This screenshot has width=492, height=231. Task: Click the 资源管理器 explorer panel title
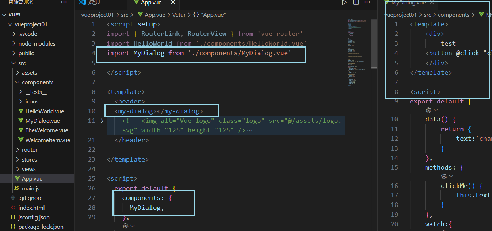tap(20, 2)
